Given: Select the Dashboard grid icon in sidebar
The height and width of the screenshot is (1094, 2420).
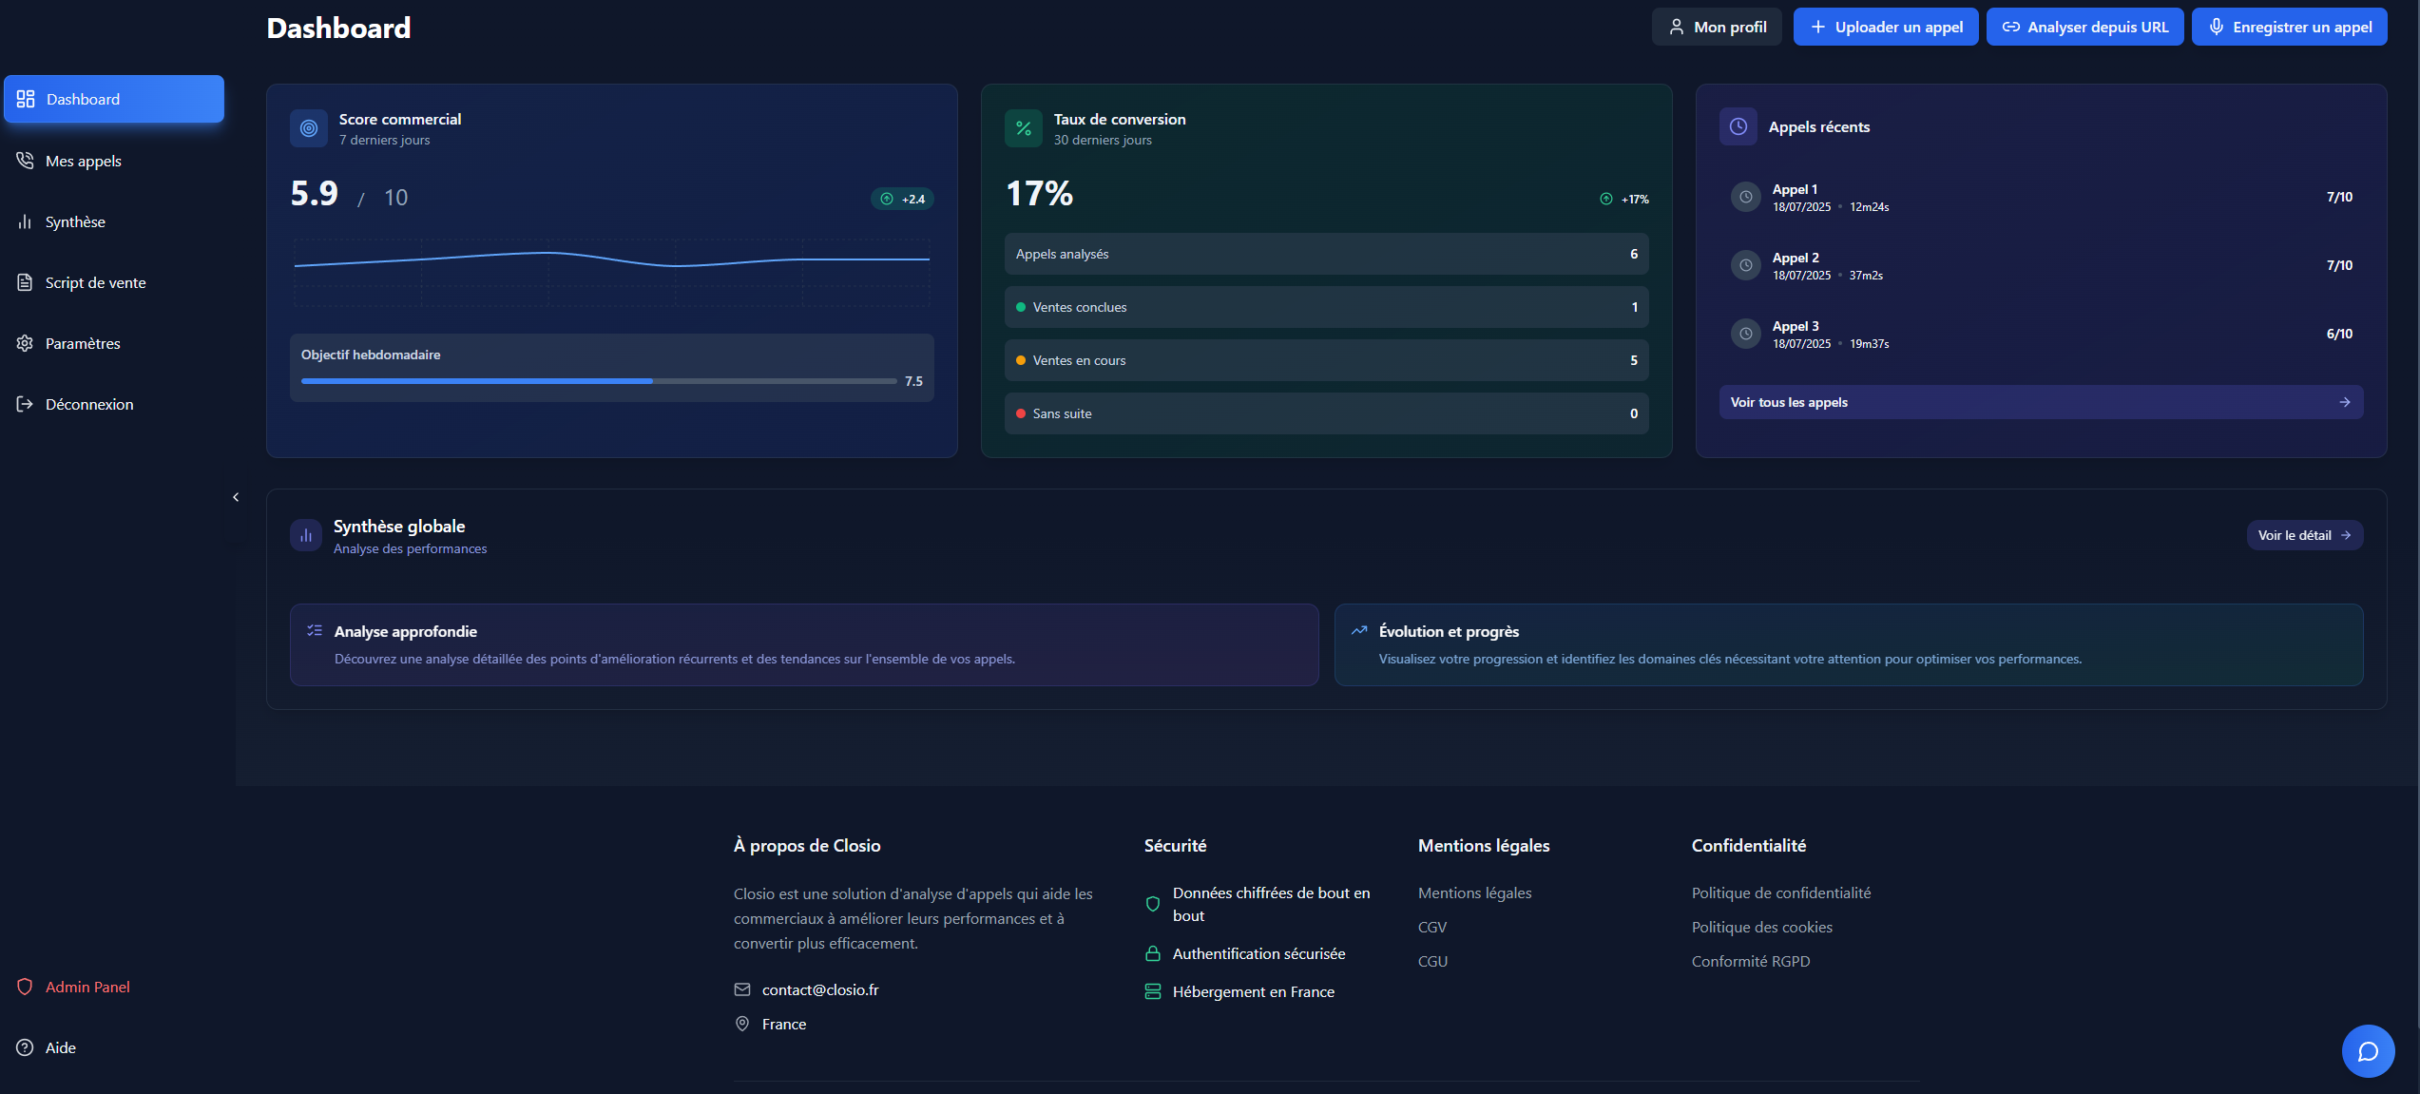Looking at the screenshot, I should [26, 98].
